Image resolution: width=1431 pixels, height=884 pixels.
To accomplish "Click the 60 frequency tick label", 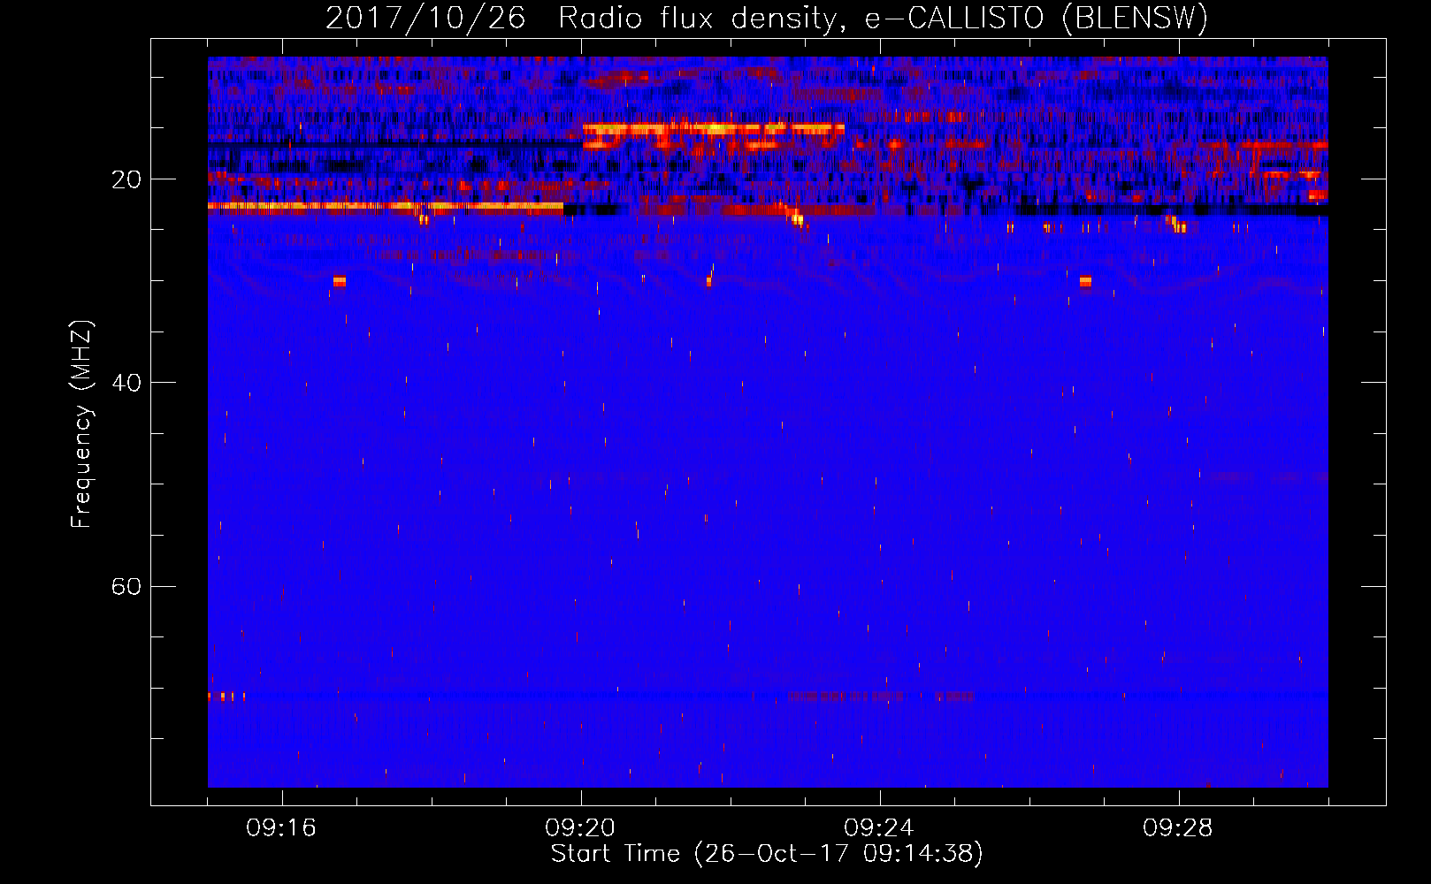I will pos(126,586).
